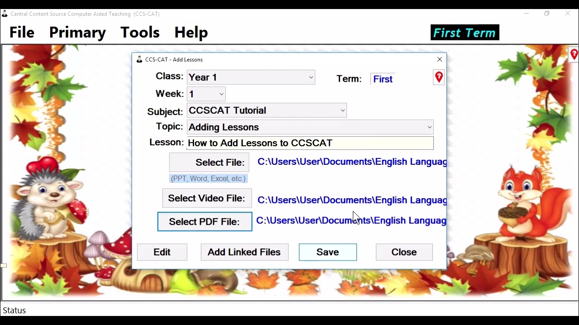
Task: Click the file path beside Select Video File
Action: 352,200
